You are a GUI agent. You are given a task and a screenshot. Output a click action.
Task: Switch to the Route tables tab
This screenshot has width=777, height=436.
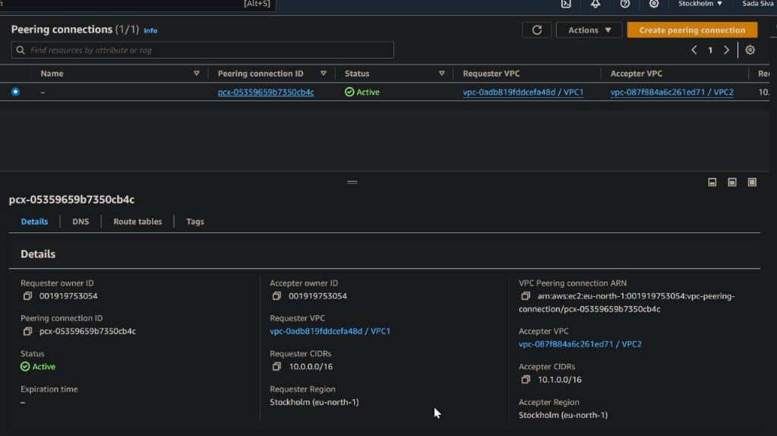[137, 222]
